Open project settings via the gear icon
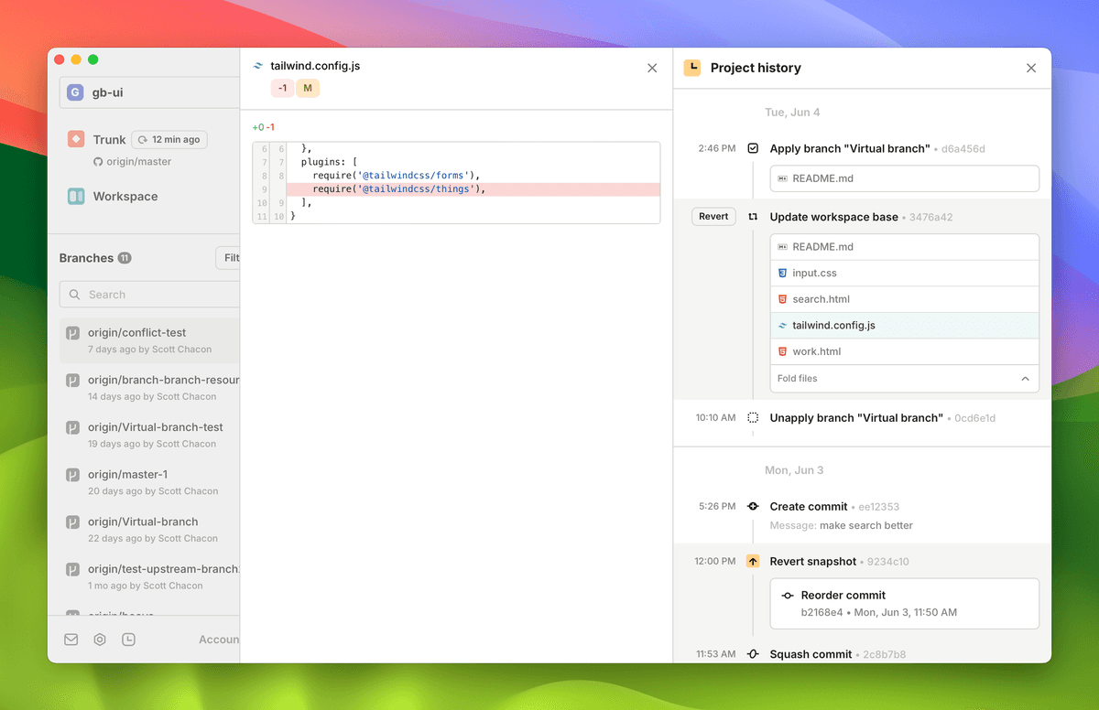 [100, 640]
